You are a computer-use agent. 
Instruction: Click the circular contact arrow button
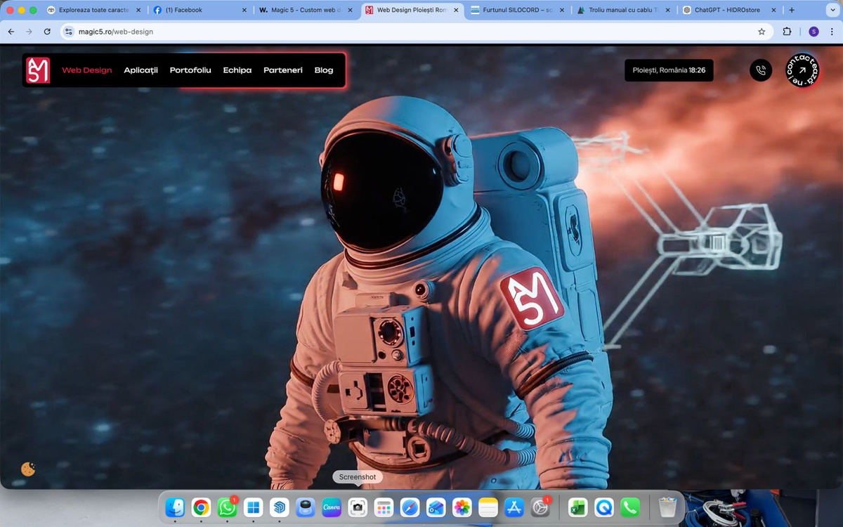(802, 70)
